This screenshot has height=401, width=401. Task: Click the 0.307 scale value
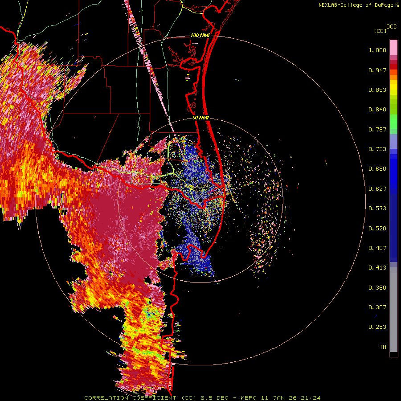(x=377, y=307)
